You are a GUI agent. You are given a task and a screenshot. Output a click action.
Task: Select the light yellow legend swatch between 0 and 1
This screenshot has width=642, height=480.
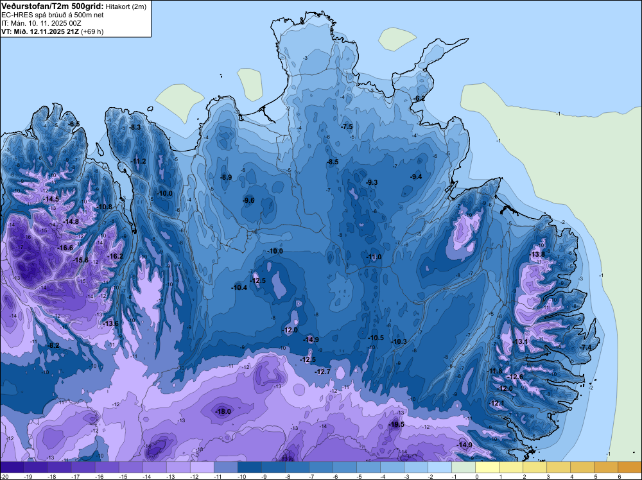click(x=487, y=467)
